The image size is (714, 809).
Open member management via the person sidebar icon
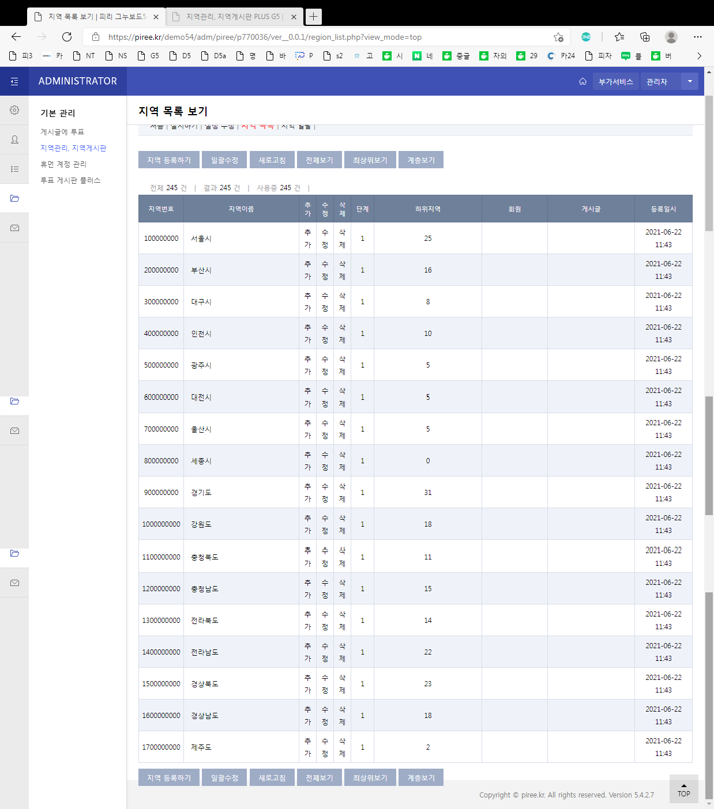pyautogui.click(x=14, y=139)
